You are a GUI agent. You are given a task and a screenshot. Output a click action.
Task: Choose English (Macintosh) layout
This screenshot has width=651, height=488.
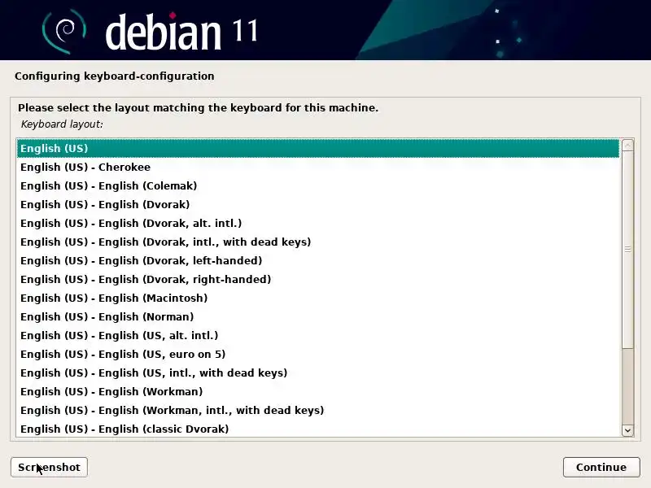318,298
